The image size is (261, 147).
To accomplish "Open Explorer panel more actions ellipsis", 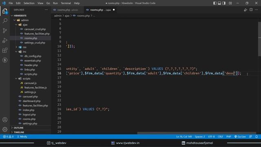I will coord(46,10).
